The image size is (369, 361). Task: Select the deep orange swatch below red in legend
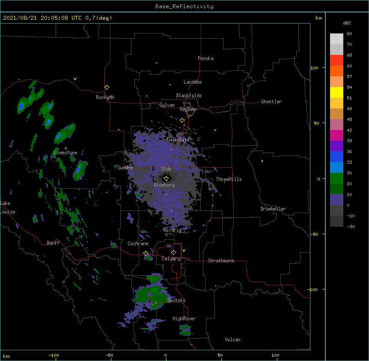tap(336, 71)
